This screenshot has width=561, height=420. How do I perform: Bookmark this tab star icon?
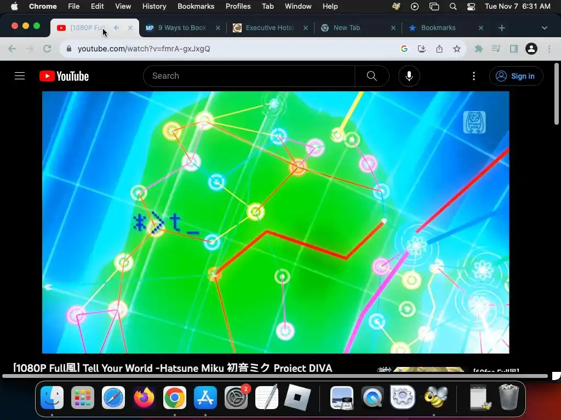(456, 49)
